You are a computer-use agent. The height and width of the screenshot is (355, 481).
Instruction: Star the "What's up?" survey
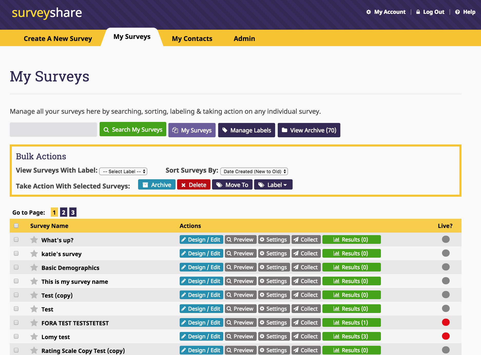(34, 240)
